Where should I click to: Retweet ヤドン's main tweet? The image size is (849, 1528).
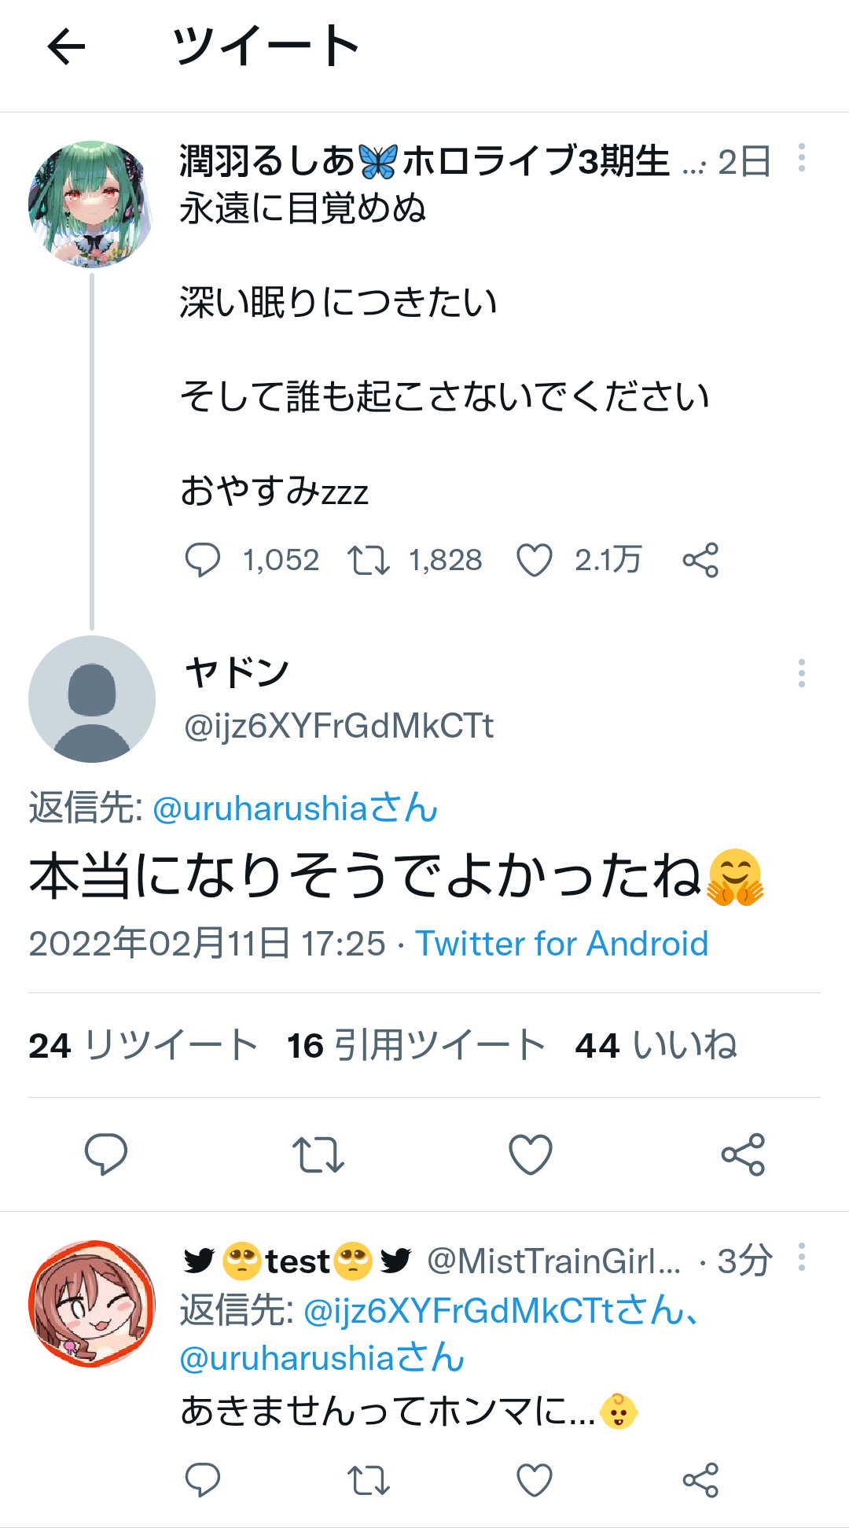click(318, 1154)
